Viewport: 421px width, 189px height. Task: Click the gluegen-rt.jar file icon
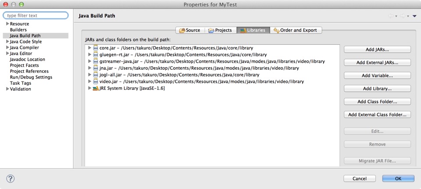pyautogui.click(x=96, y=55)
